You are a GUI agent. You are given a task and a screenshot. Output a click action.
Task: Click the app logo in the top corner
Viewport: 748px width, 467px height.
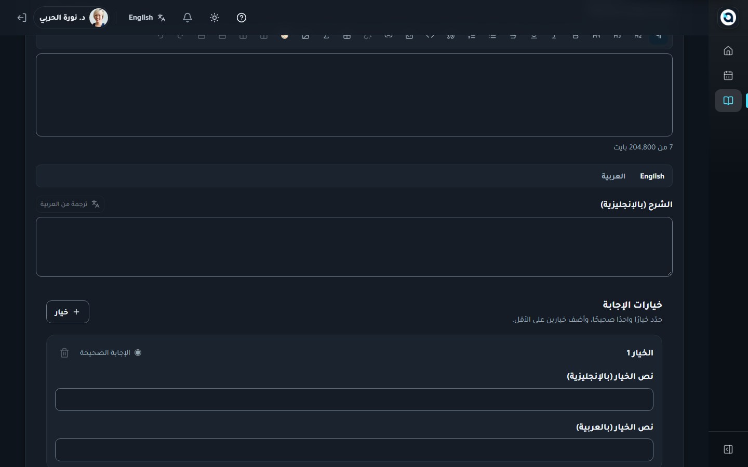pos(728,17)
